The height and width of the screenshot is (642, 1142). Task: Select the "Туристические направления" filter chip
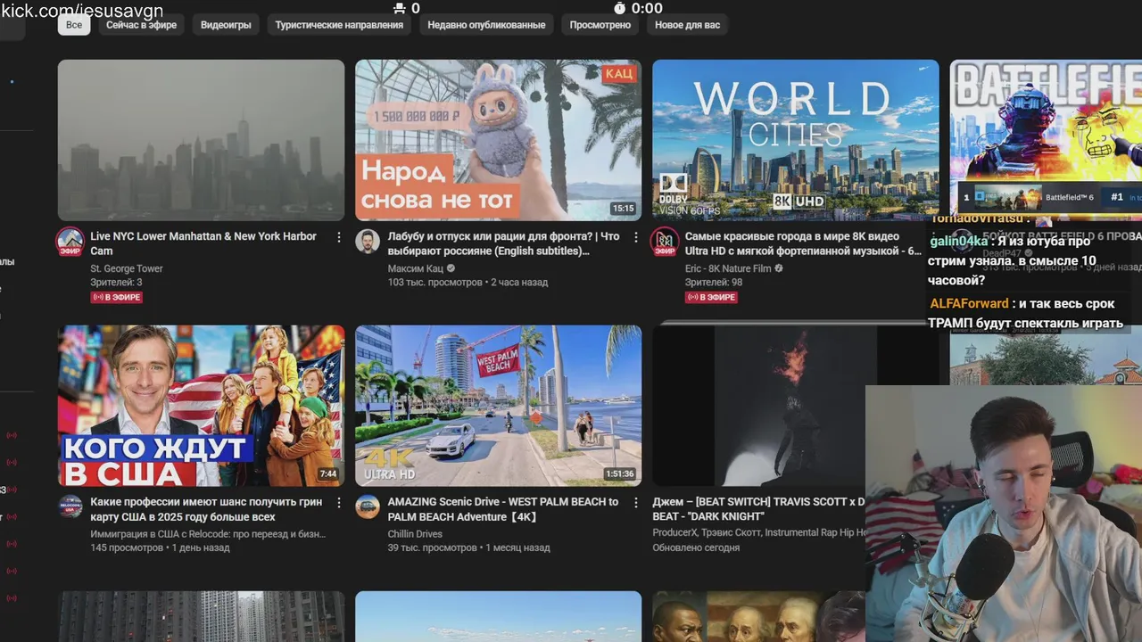(x=339, y=25)
